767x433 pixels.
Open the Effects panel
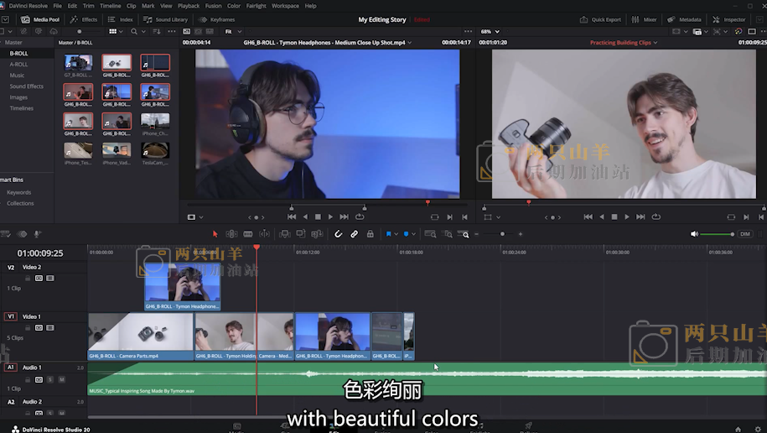(x=84, y=19)
